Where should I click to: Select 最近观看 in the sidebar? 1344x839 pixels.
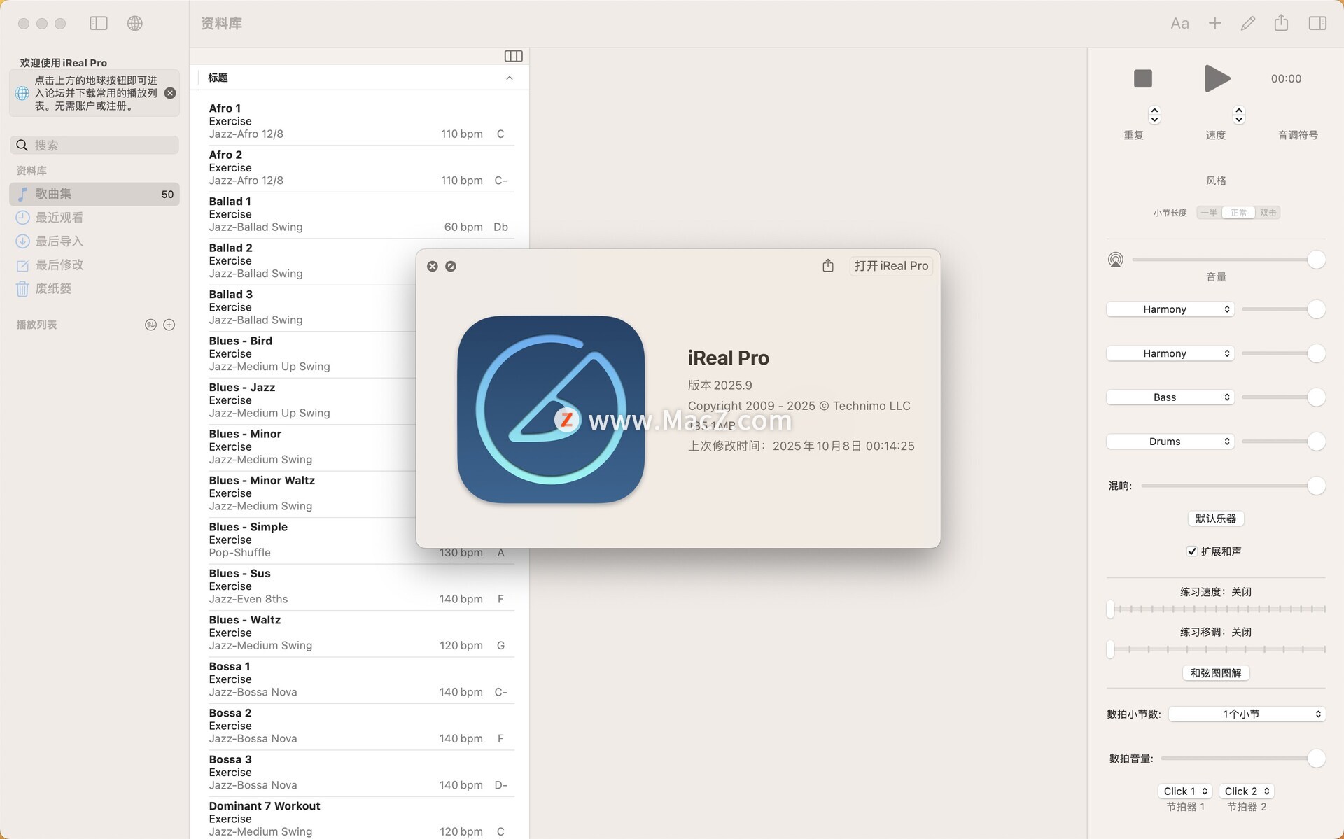point(59,218)
